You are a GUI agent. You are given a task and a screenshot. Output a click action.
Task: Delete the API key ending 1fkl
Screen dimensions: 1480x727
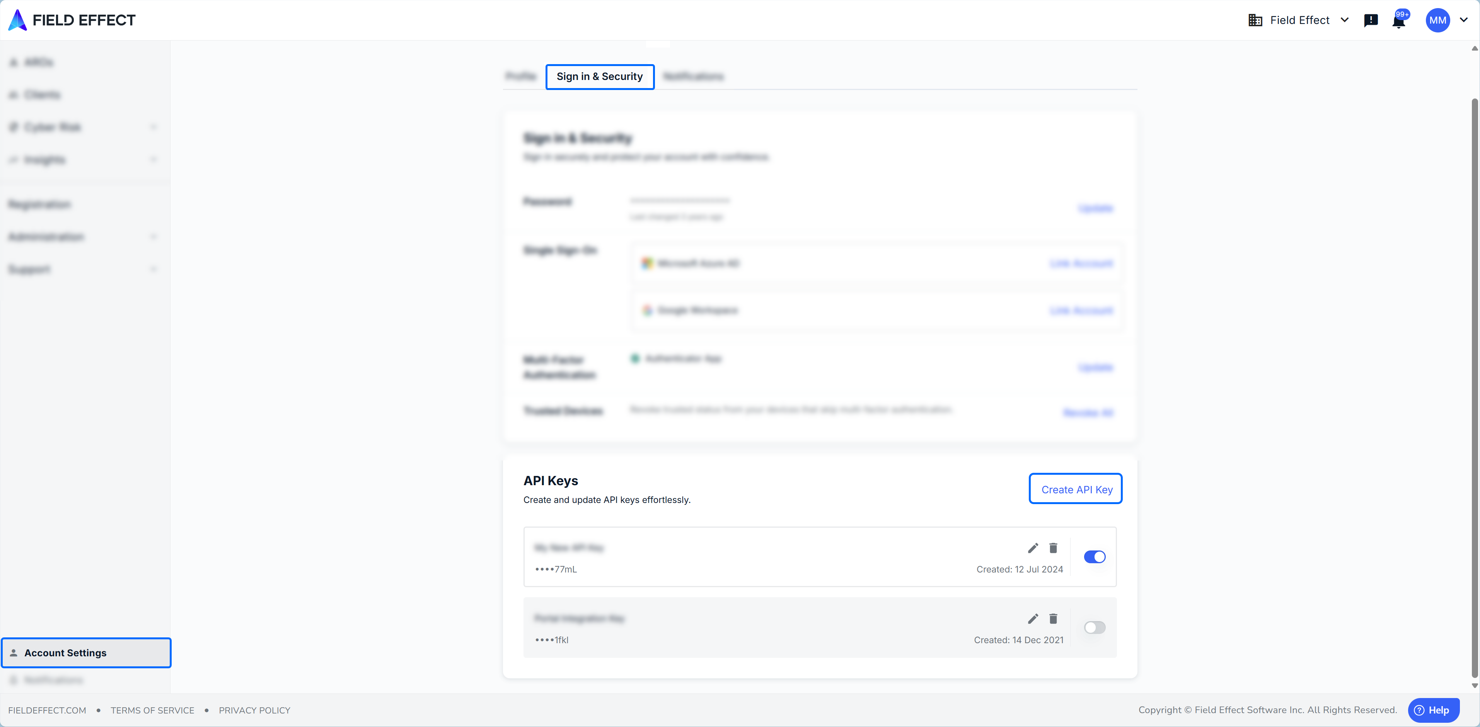tap(1052, 618)
